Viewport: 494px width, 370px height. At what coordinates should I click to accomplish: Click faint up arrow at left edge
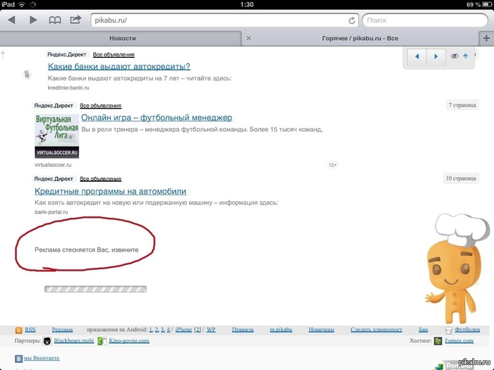[3, 55]
